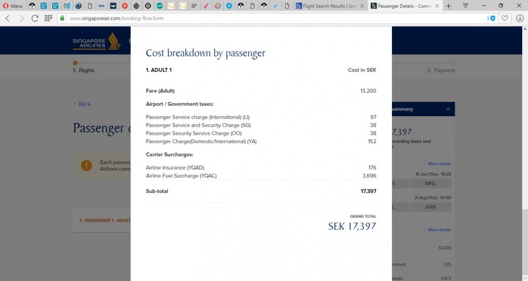Click the address bar URL field
528x281 pixels.
235,18
